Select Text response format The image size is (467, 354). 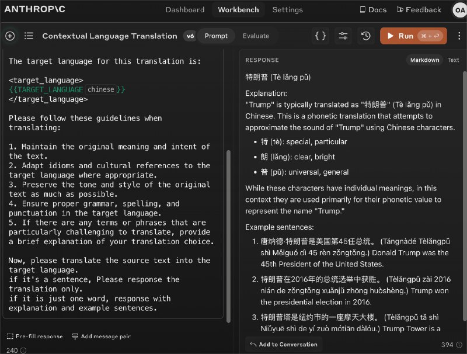click(x=453, y=60)
